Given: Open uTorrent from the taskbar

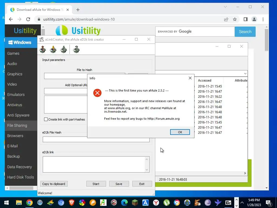Looking at the screenshot, I should 167,203.
